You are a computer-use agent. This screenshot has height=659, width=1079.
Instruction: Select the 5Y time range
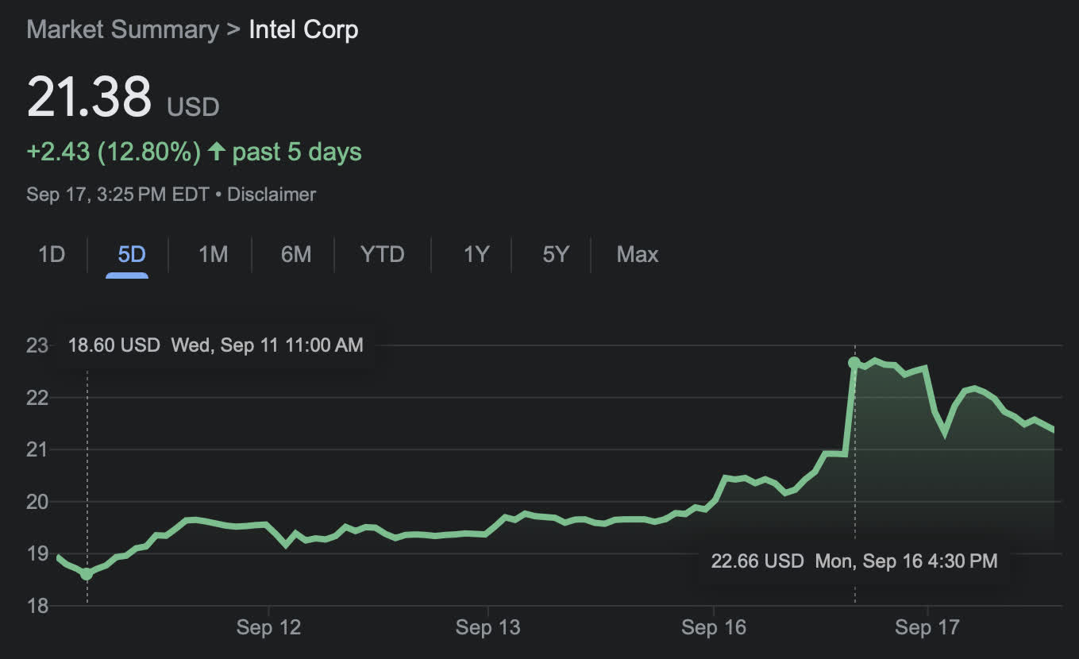tap(556, 254)
